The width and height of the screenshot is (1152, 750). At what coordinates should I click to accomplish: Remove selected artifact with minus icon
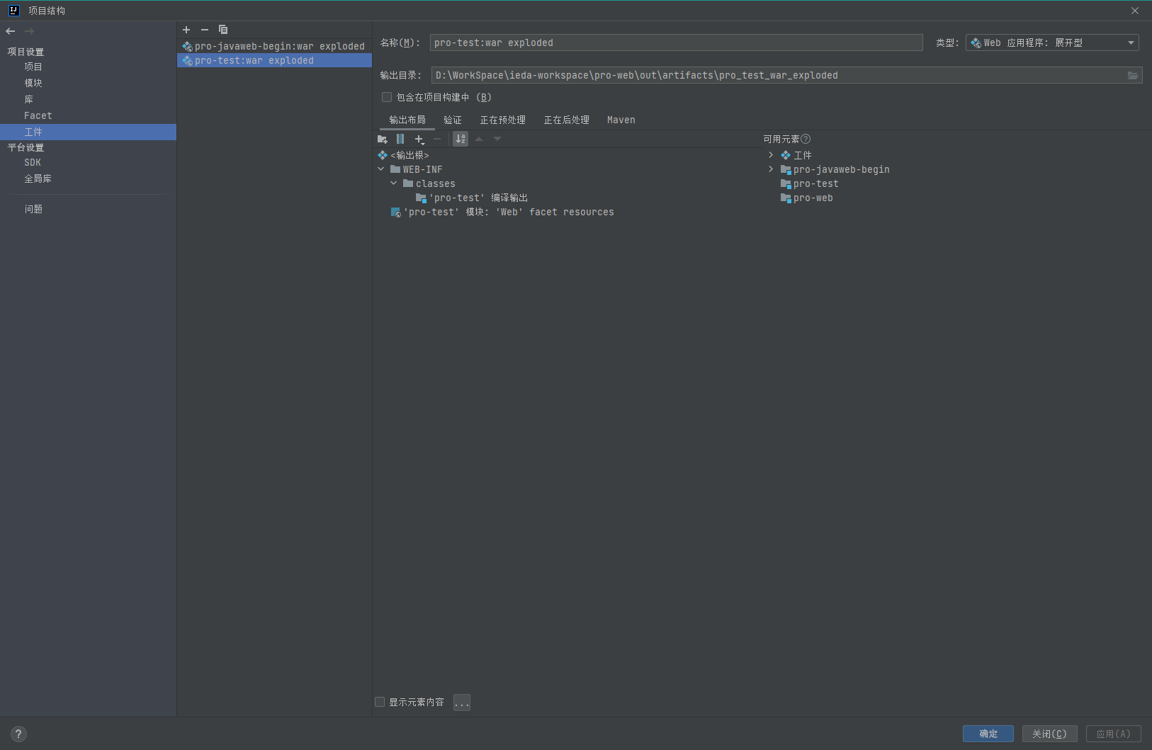point(205,30)
